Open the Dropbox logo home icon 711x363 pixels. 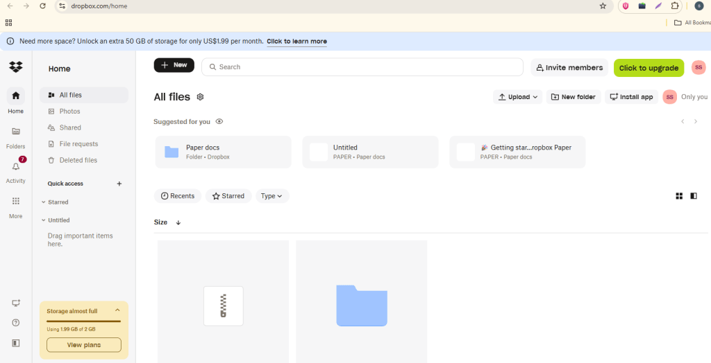click(x=16, y=67)
